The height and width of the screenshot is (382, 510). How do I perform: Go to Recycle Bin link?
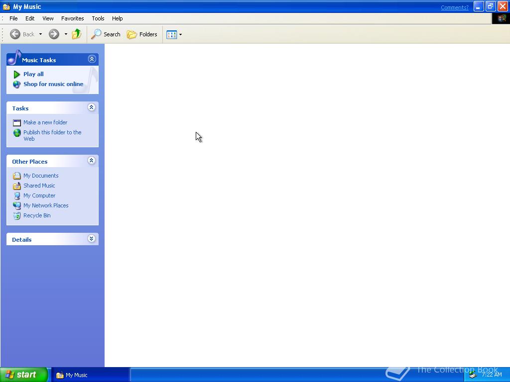(37, 215)
